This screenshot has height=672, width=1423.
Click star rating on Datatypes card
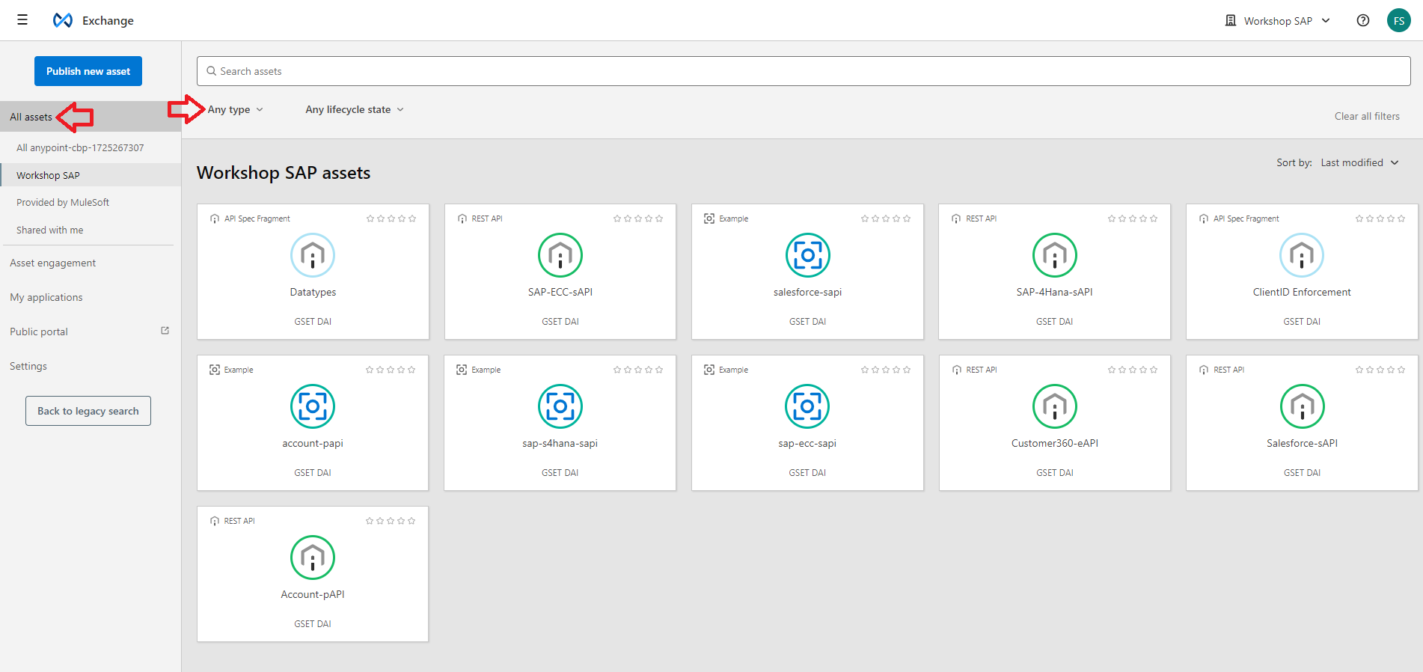391,219
